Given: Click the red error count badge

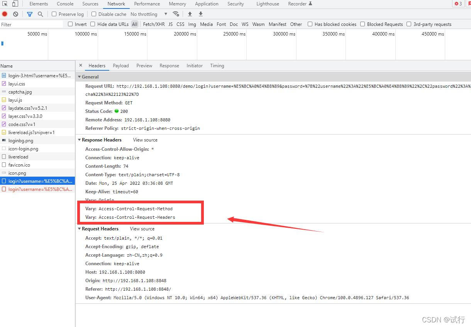Looking at the screenshot, I should [x=458, y=4].
